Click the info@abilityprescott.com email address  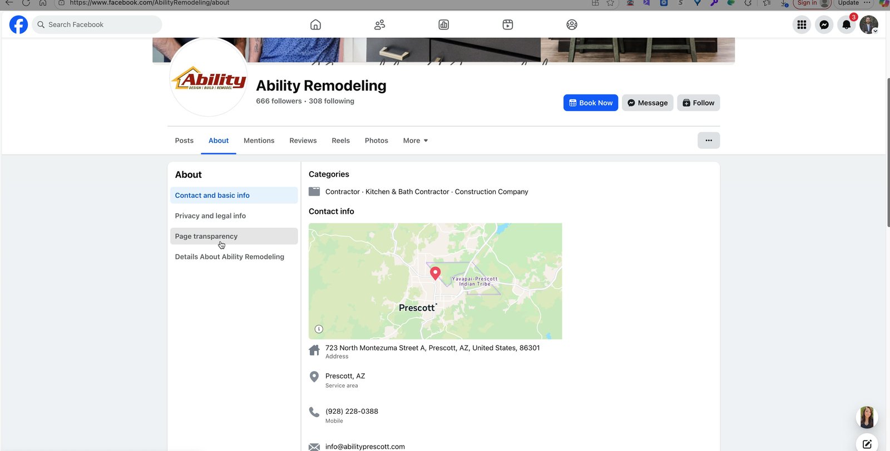pyautogui.click(x=365, y=447)
